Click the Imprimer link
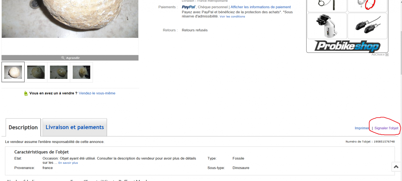The image size is (402, 181). pos(362,128)
